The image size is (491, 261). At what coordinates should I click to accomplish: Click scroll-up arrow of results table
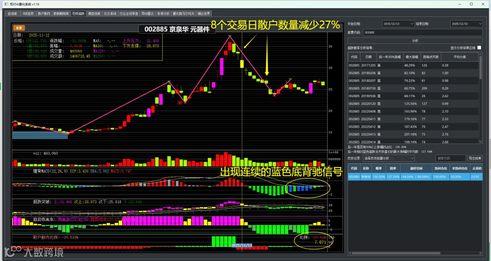tap(481, 54)
